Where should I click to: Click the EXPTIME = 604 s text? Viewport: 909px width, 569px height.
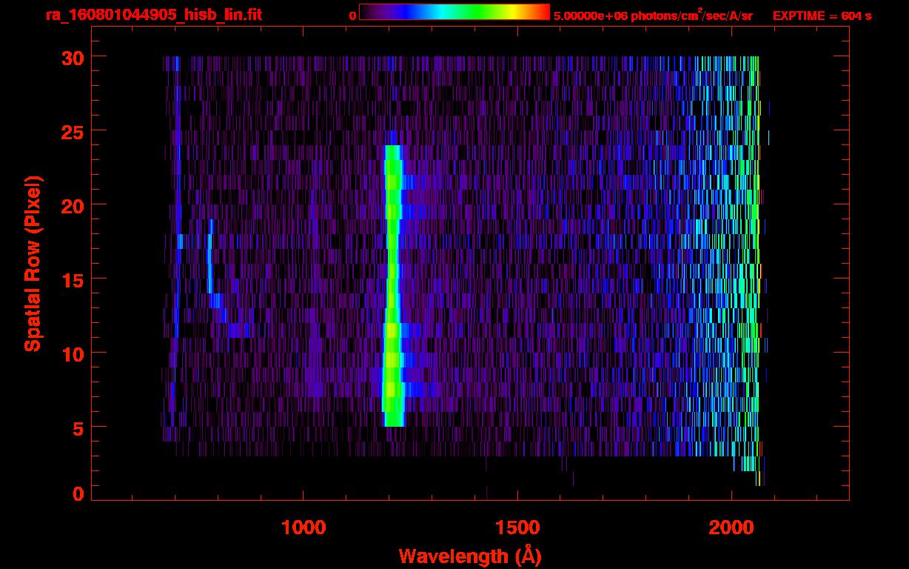click(x=822, y=16)
